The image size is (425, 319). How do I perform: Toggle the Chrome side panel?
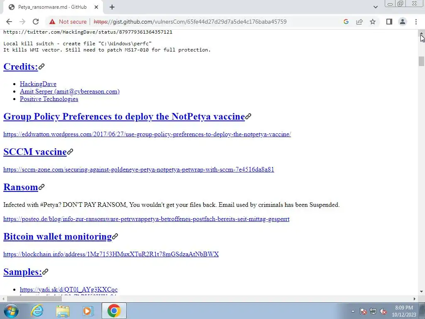pyautogui.click(x=389, y=22)
